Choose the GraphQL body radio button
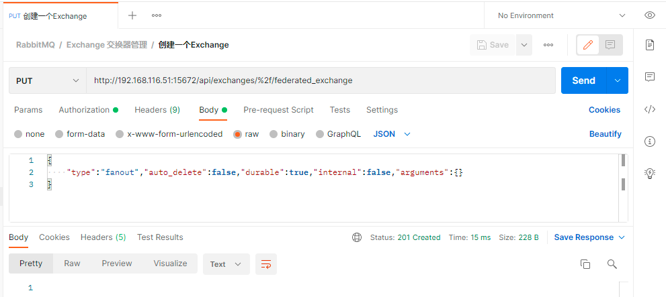The width and height of the screenshot is (666, 297). 338,134
